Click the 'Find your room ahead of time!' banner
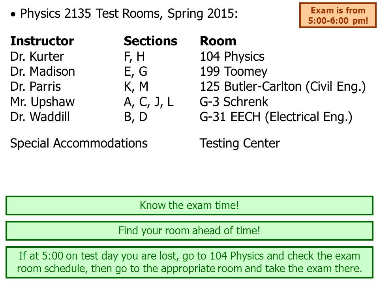379x284 pixels. [189, 231]
